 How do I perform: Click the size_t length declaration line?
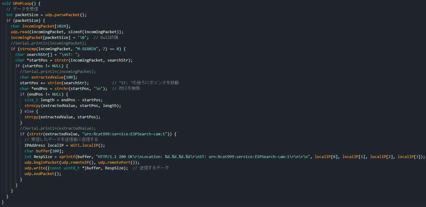coord(64,100)
